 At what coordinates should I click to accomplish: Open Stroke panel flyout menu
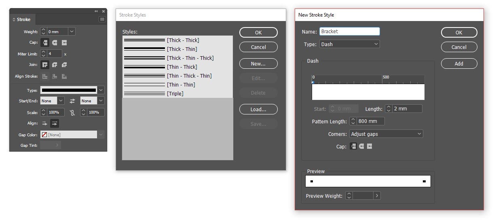102,19
